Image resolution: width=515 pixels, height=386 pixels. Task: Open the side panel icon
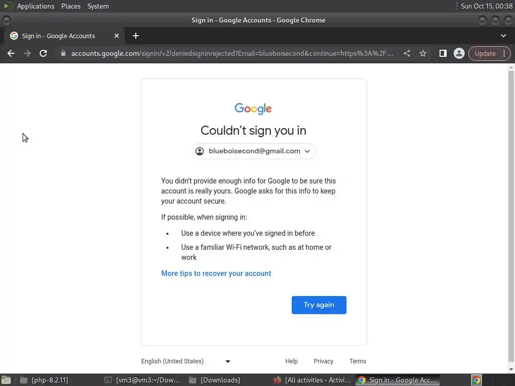[x=443, y=53]
